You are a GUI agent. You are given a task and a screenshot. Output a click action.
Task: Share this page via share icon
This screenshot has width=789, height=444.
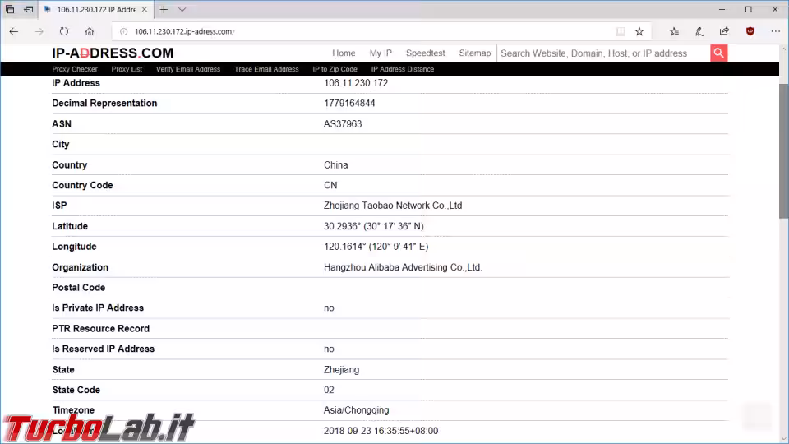coord(724,31)
